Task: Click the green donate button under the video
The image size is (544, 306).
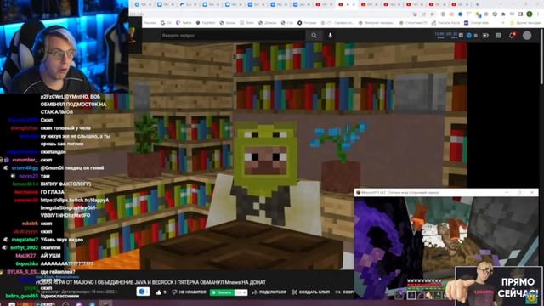Action: [x=229, y=292]
